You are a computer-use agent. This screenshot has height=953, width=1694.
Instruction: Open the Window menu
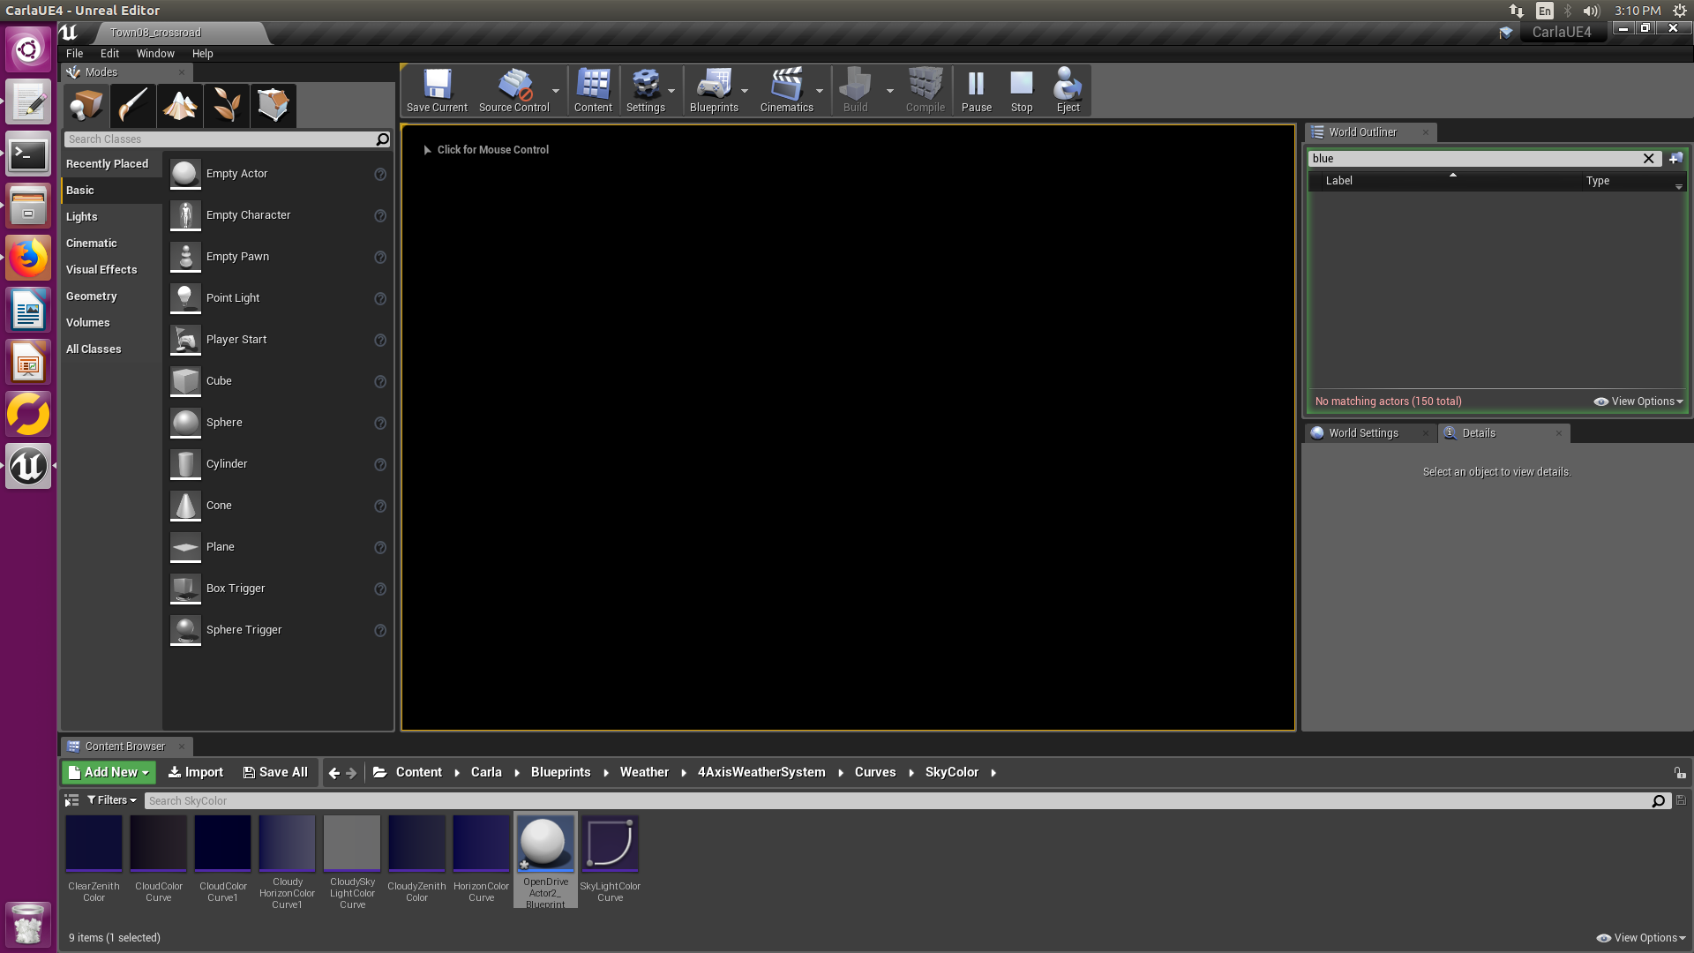click(x=155, y=54)
